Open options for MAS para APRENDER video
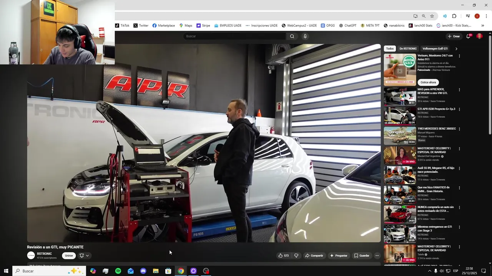Image resolution: width=492 pixels, height=276 pixels. 459,90
